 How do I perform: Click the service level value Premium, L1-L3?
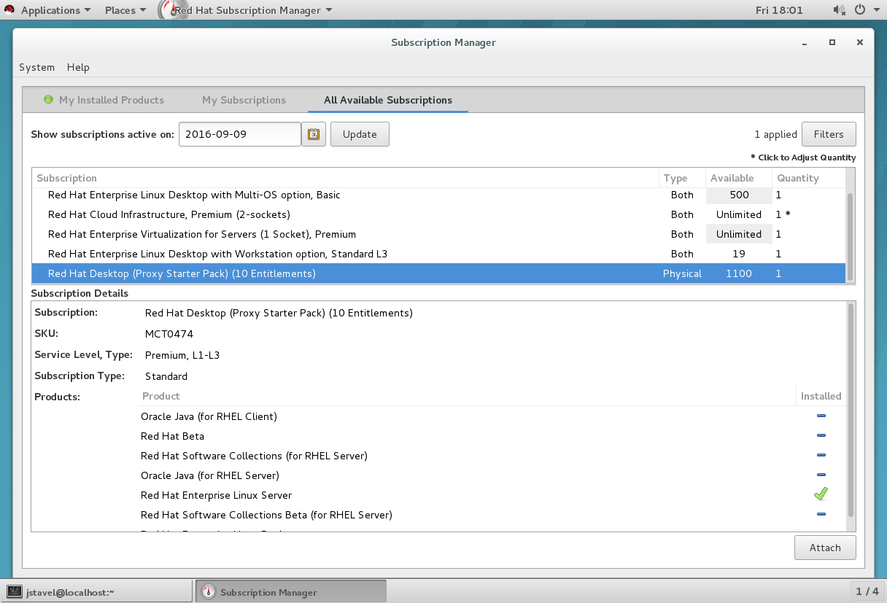pos(182,355)
